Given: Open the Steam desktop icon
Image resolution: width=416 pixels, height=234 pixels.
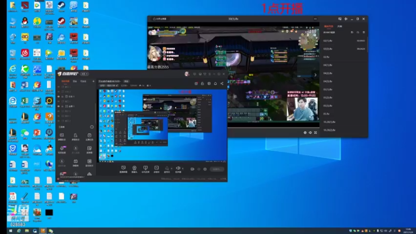Looking at the screenshot, I should [x=61, y=6].
